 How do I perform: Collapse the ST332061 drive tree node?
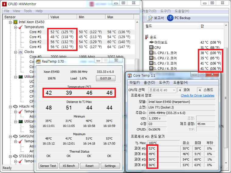[x=10, y=156]
